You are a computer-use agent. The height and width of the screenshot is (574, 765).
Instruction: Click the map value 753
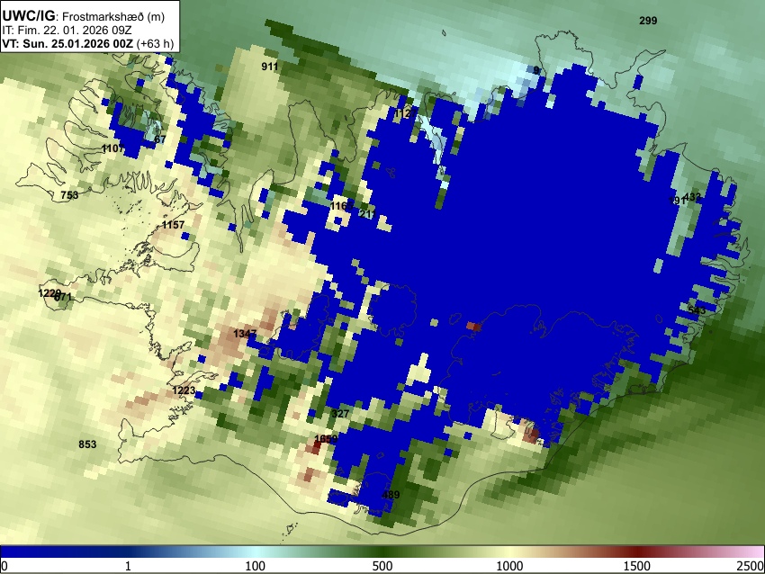(x=69, y=195)
